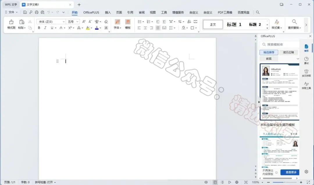Select the Format Painter (格式刷) tool
This screenshot has height=185, width=314.
[11, 24]
